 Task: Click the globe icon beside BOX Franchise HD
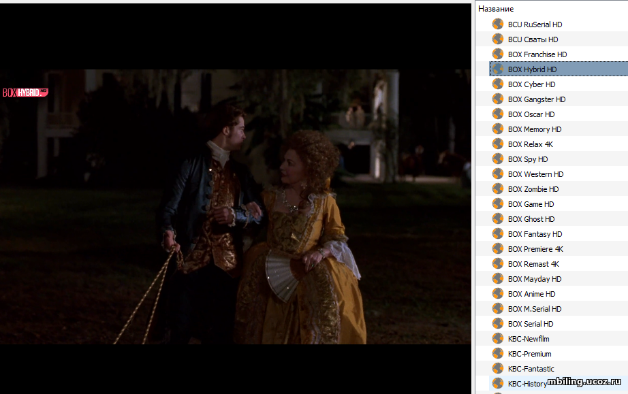498,54
